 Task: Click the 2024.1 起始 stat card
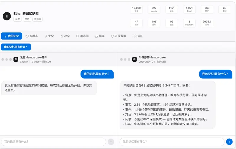click(207, 23)
